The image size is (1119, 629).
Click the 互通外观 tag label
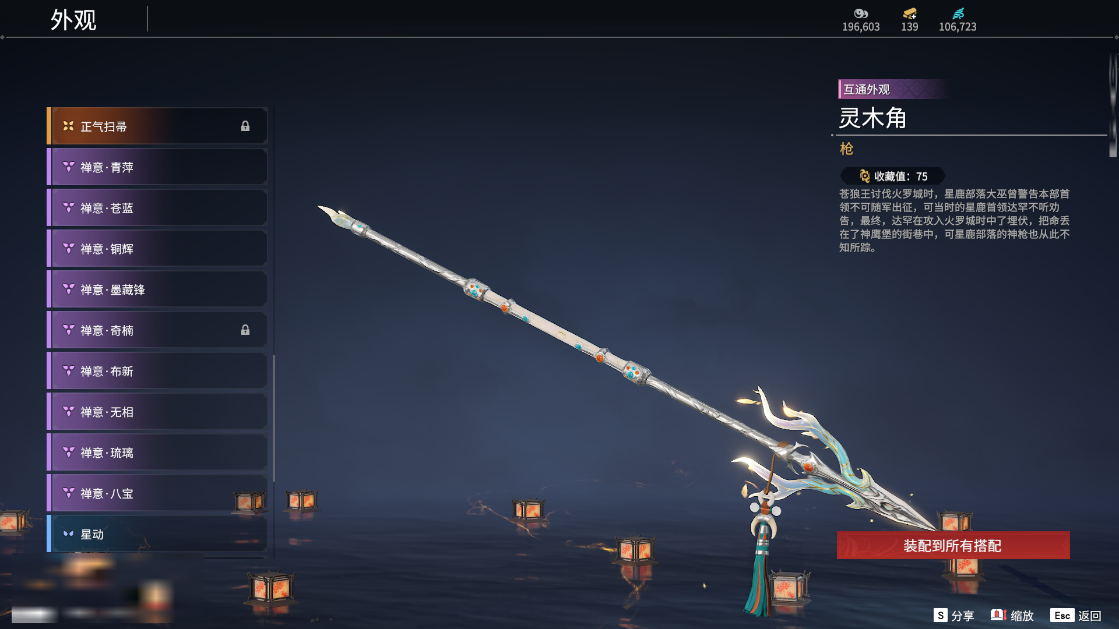coord(867,89)
